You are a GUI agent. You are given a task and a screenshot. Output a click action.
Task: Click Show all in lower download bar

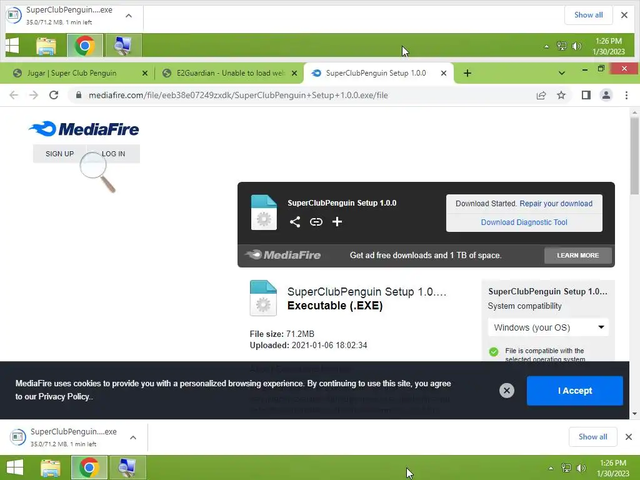(x=592, y=437)
